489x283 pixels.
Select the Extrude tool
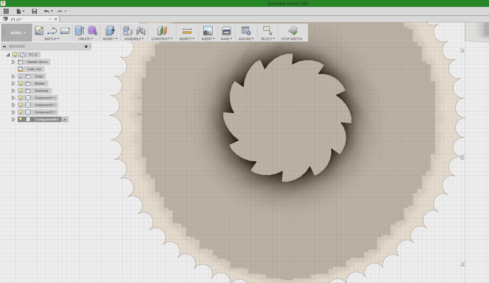click(80, 31)
